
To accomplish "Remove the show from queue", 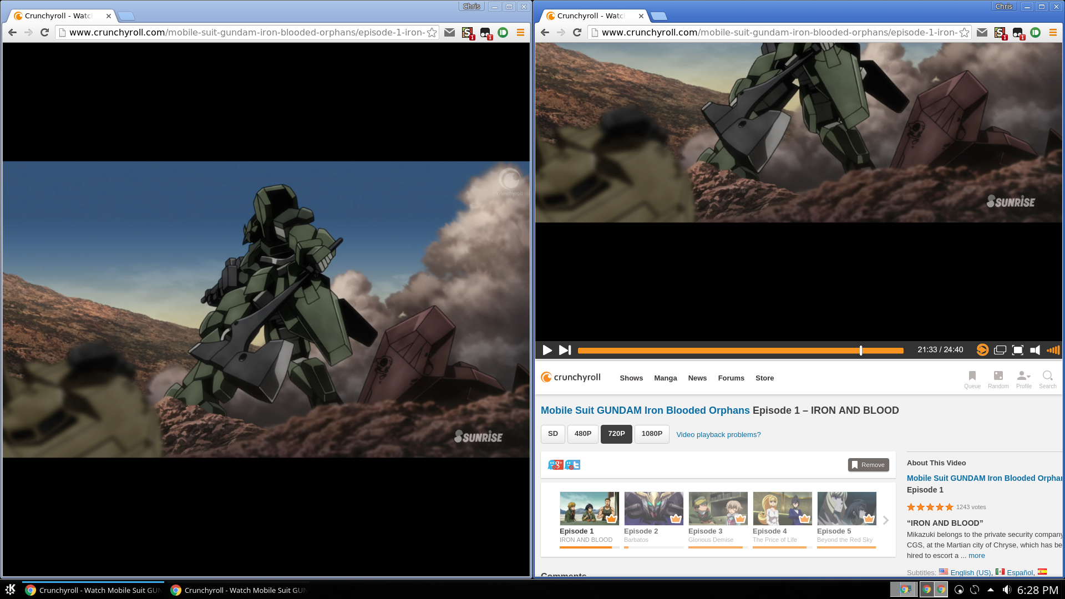I will coord(868,465).
